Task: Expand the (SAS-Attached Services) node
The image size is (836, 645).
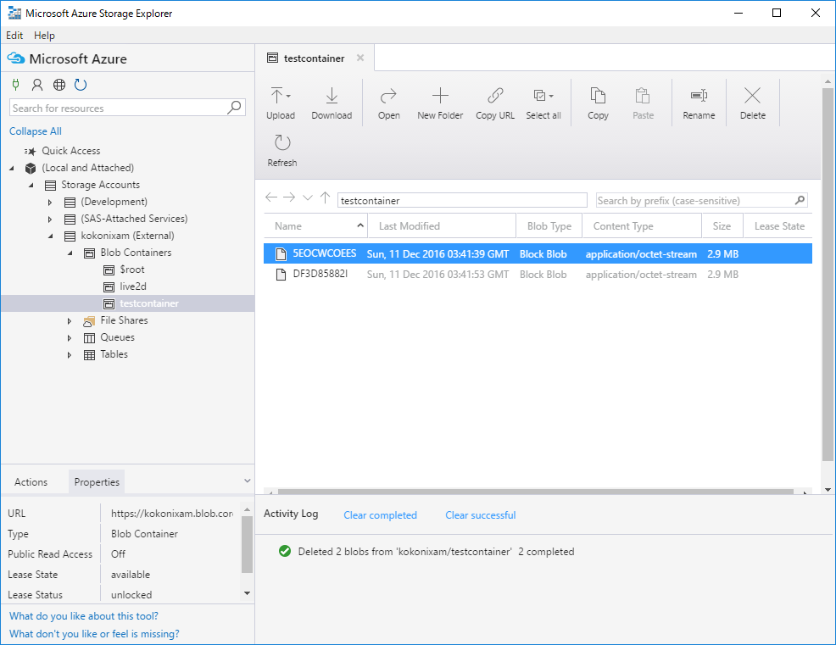Action: (x=50, y=219)
